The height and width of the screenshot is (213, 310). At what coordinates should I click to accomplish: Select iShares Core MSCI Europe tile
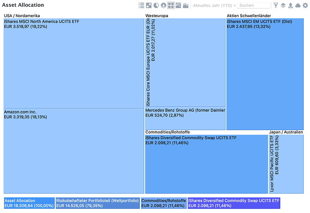pos(185,63)
